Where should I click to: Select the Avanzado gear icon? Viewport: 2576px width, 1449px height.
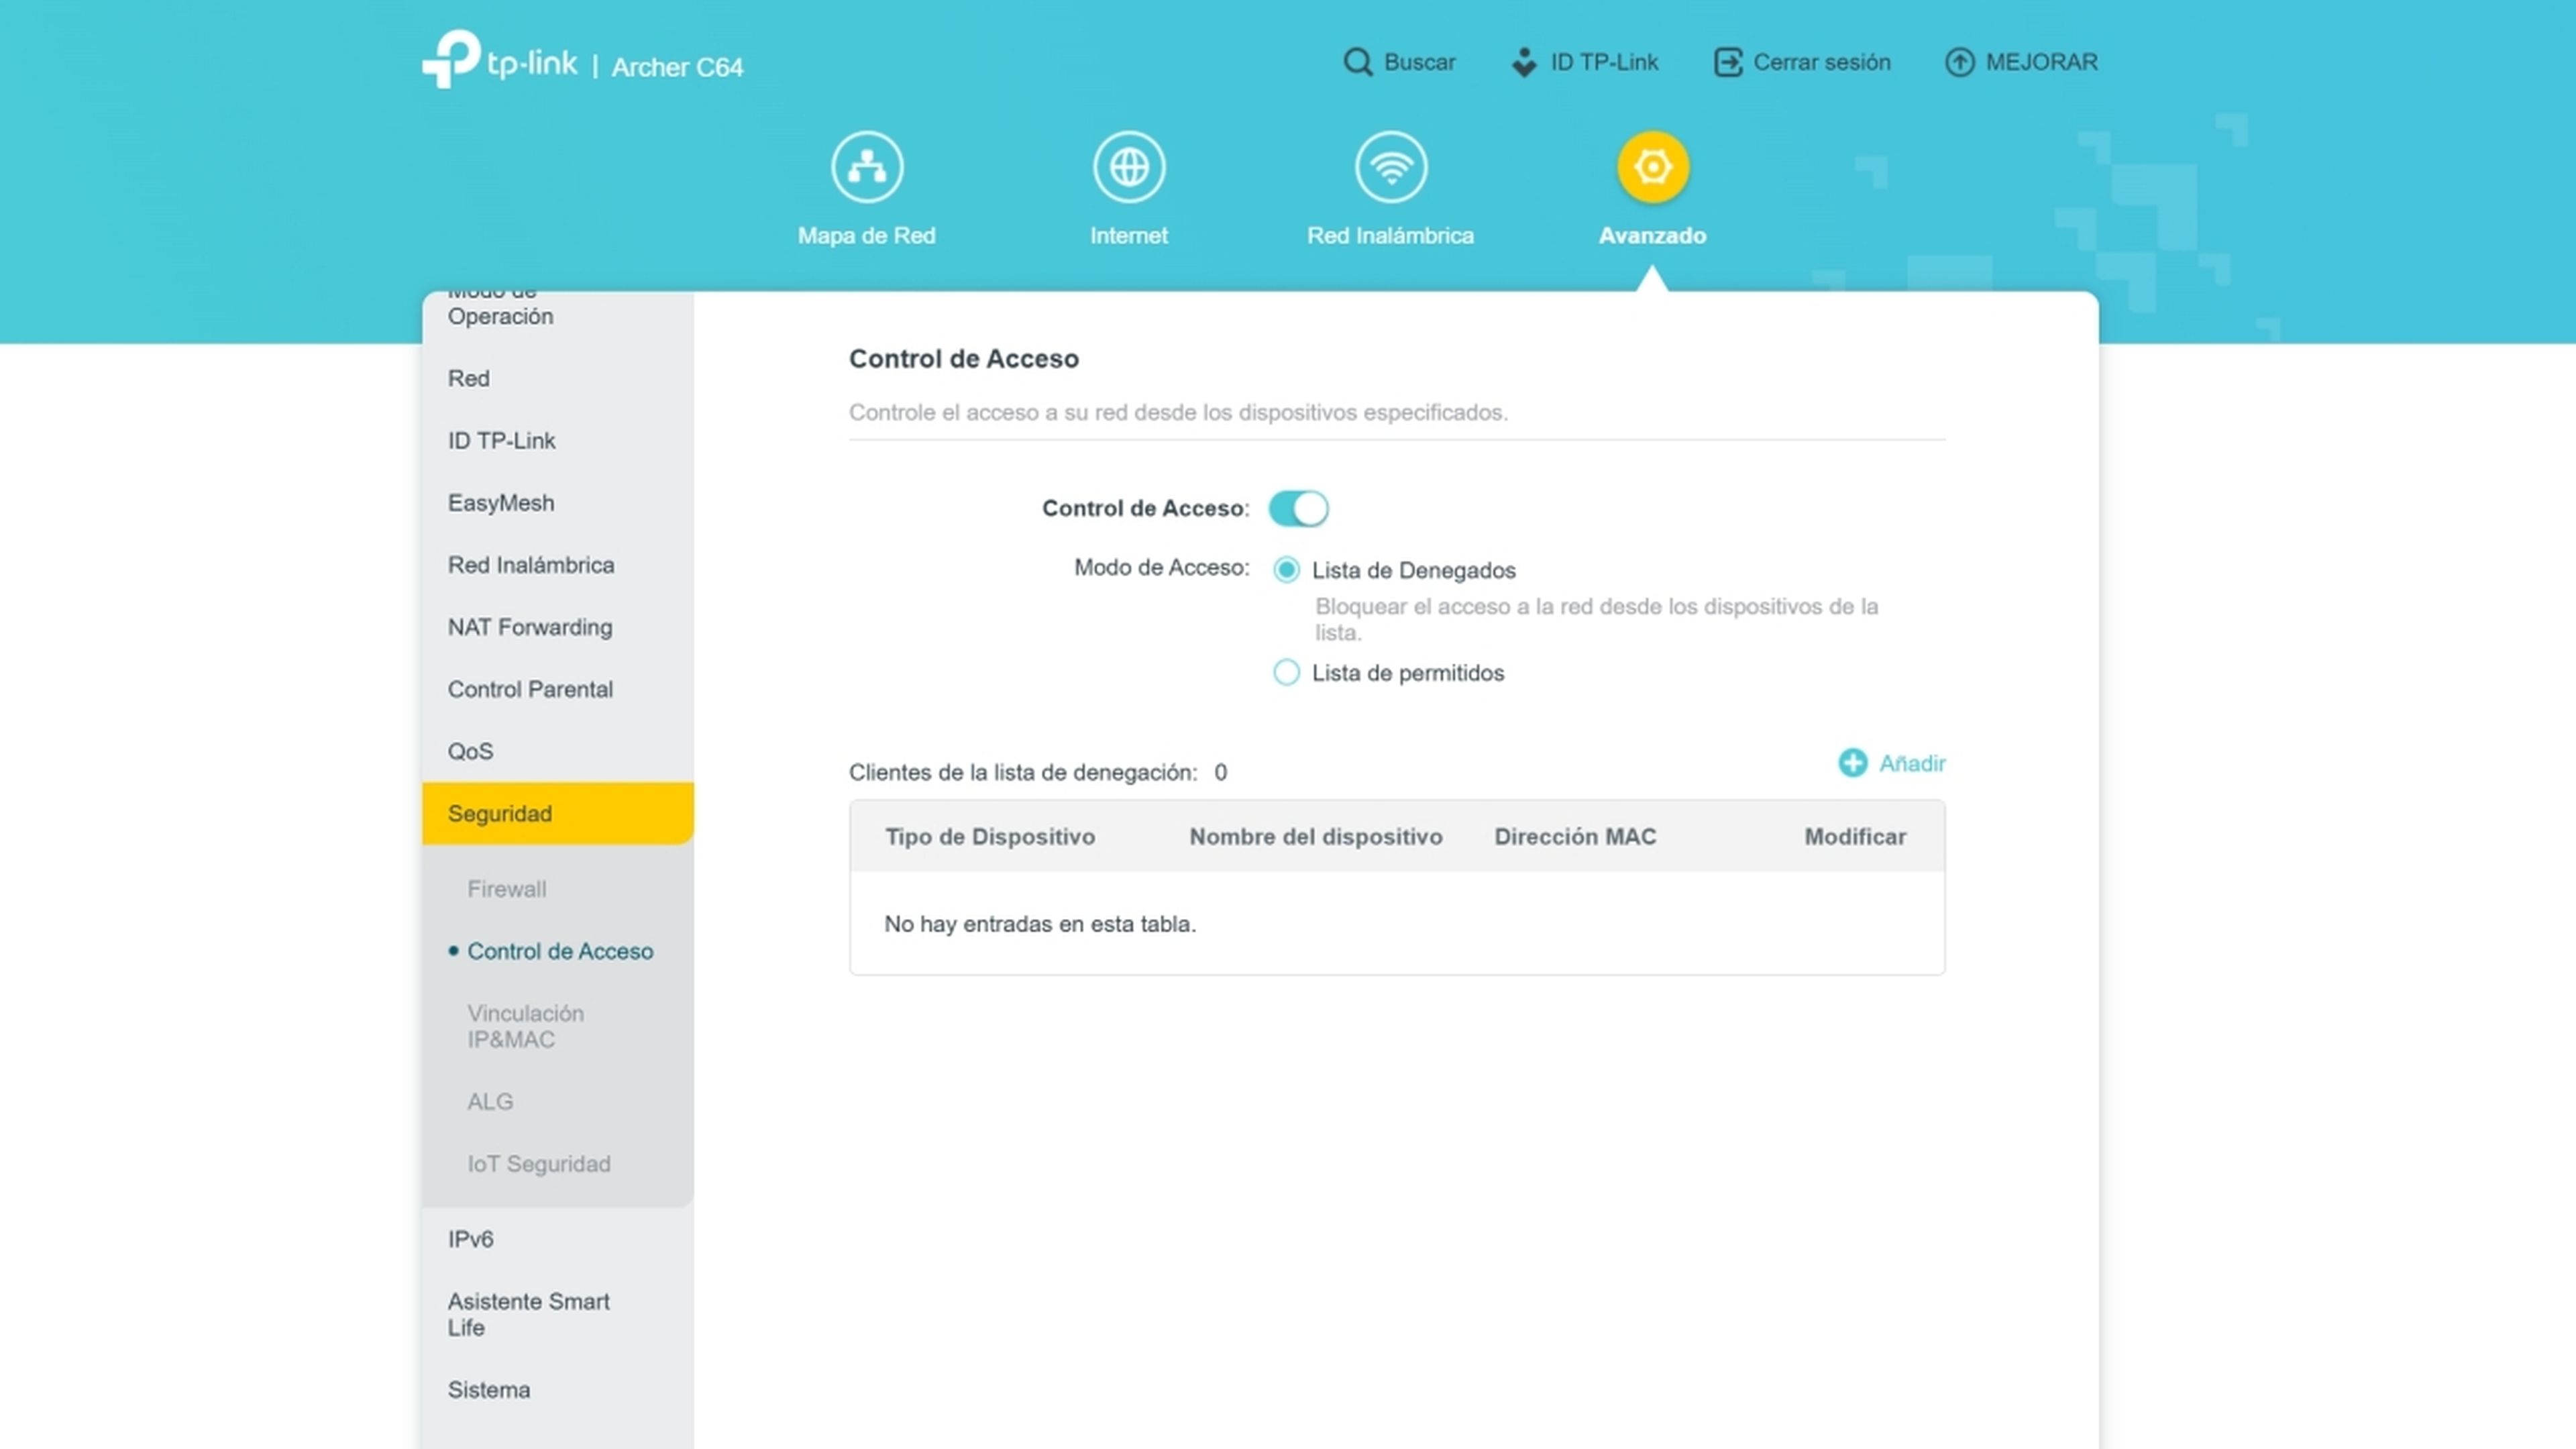(1652, 167)
